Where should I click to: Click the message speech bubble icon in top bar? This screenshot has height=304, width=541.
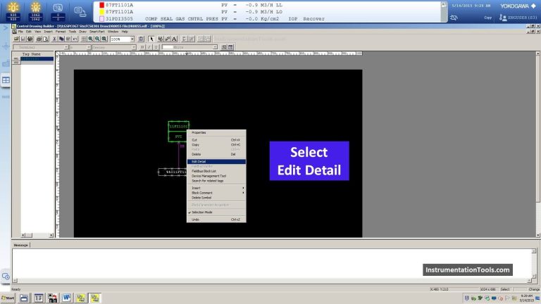click(80, 11)
